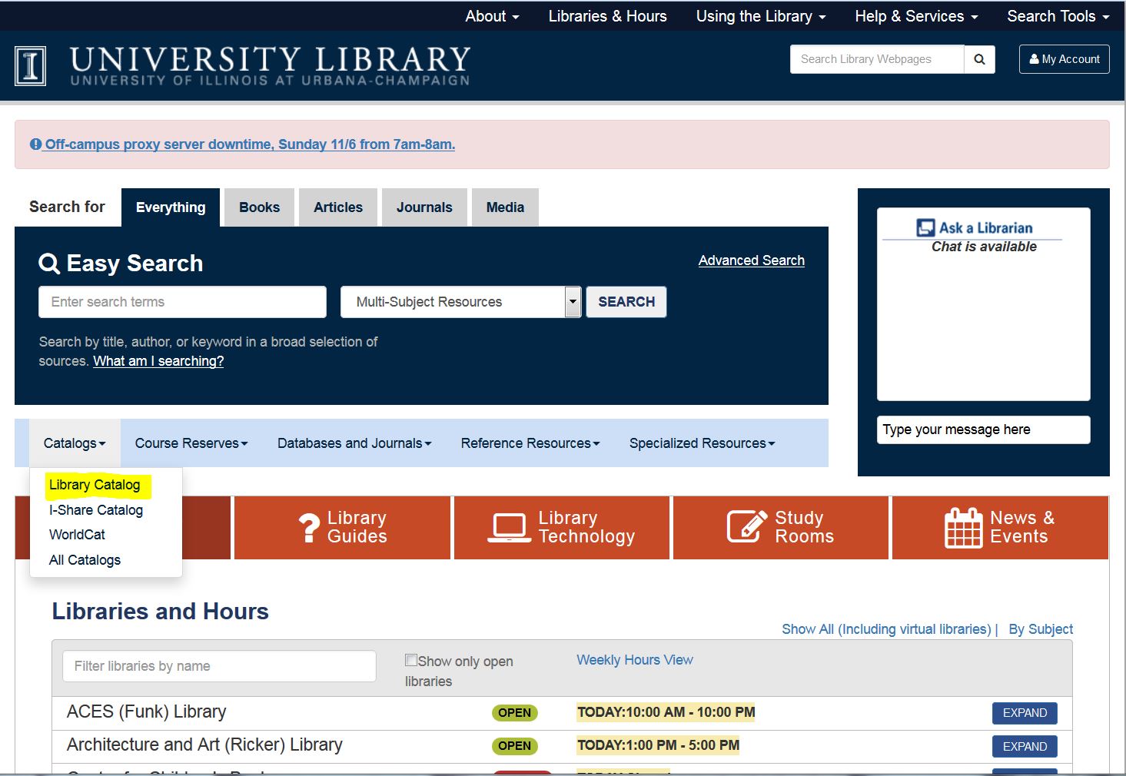Open the Multi-Subject Resources dropdown

tap(572, 302)
